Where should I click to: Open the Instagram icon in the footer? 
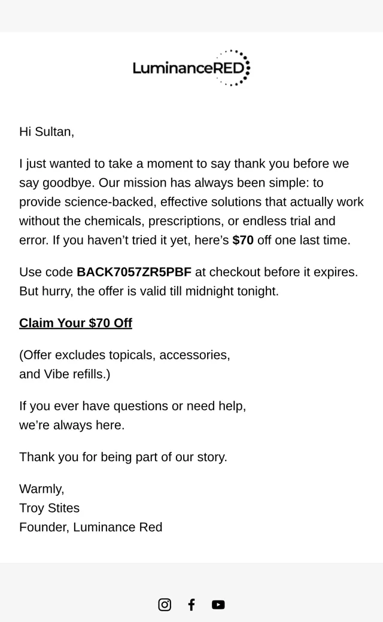(x=165, y=605)
